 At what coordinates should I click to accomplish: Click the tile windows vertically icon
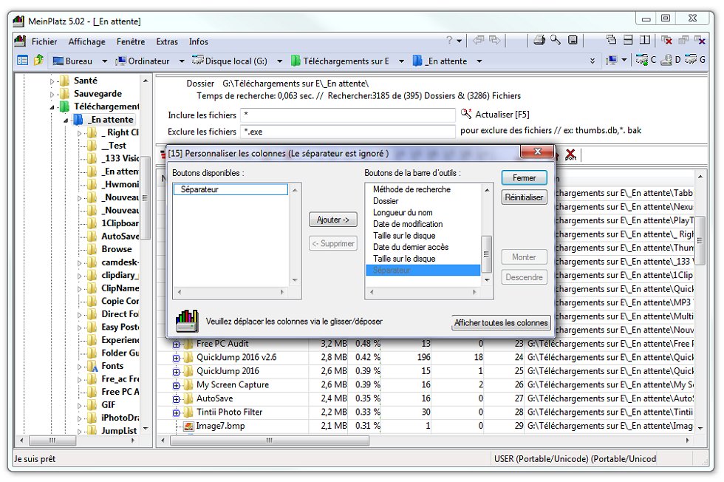click(x=644, y=40)
